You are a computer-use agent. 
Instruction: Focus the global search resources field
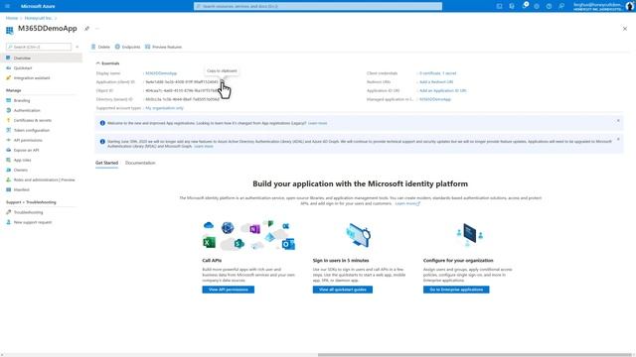tap(318, 6)
